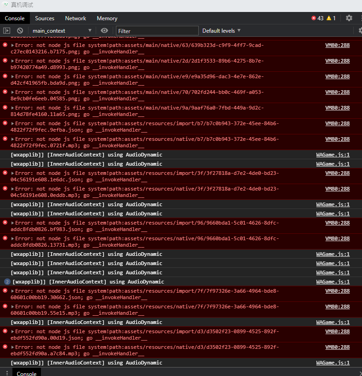The height and width of the screenshot is (376, 362).
Task: Expand error for import/7f/7f97326e json path
Action: tap(12, 291)
